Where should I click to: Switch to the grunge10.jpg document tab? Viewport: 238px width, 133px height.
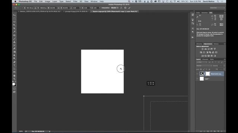pyautogui.click(x=76, y=11)
